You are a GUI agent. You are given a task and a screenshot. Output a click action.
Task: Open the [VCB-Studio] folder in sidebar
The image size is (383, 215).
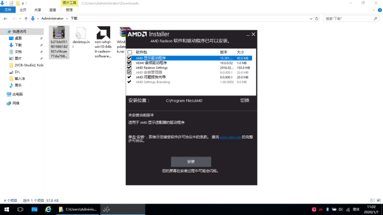[26, 65]
